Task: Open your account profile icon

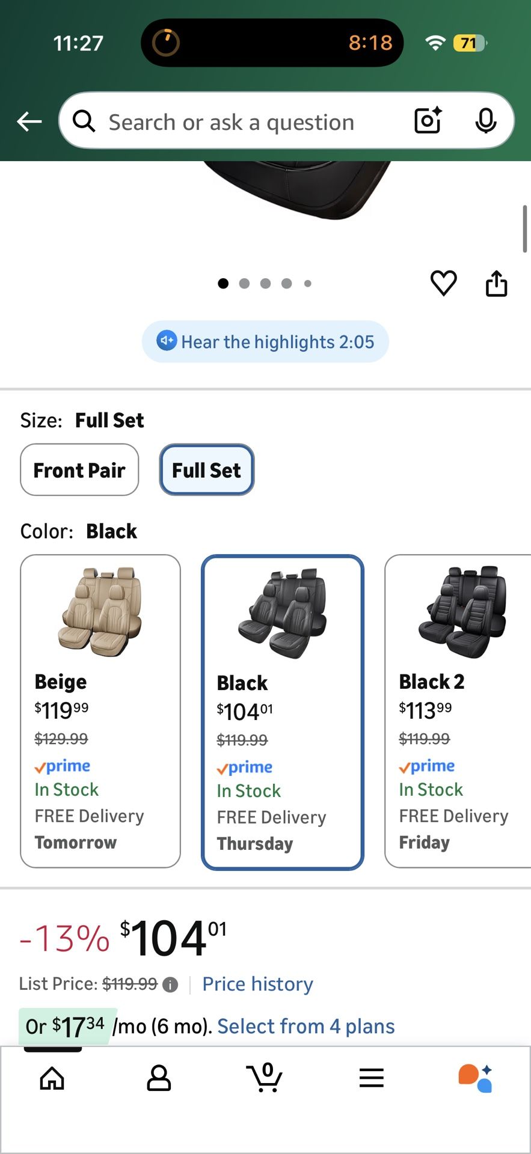Action: [x=158, y=1078]
